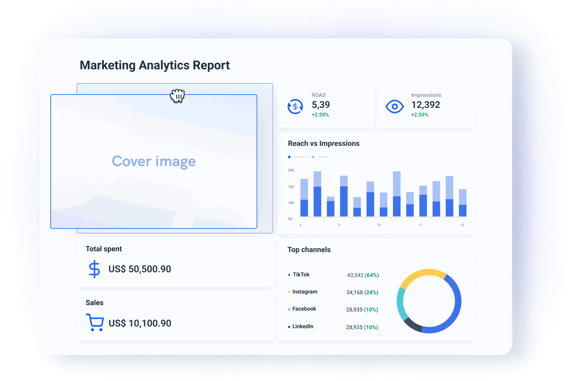
Task: Expand the ROAS metric card
Action: coord(326,106)
